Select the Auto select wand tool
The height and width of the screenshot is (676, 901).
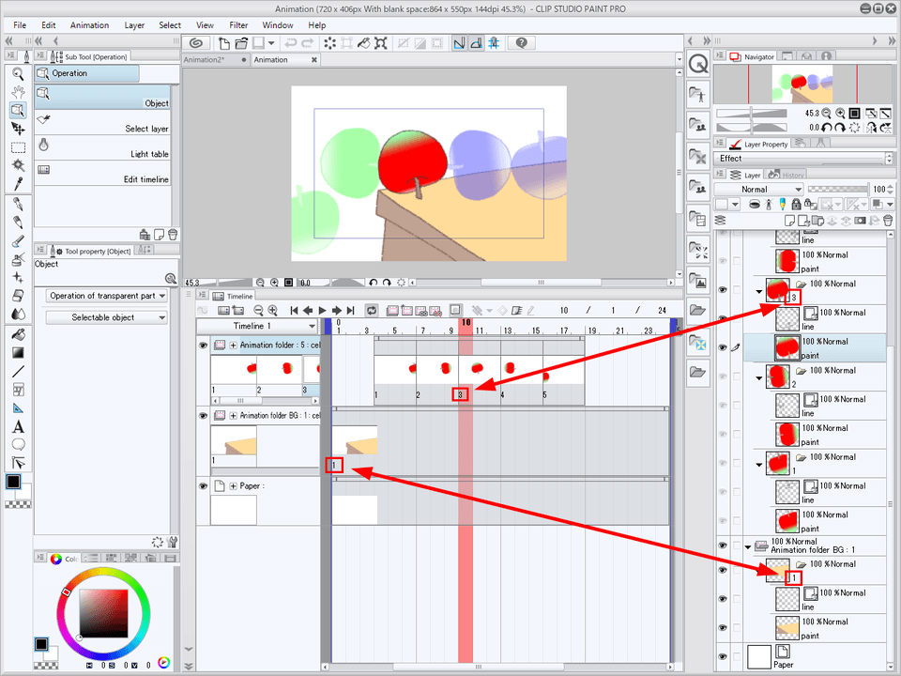point(18,165)
